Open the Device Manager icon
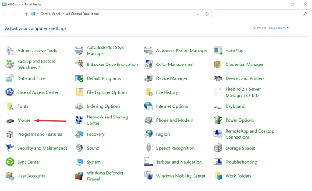 pyautogui.click(x=149, y=78)
